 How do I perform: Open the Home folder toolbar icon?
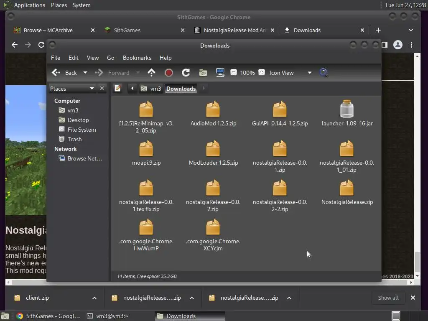203,73
